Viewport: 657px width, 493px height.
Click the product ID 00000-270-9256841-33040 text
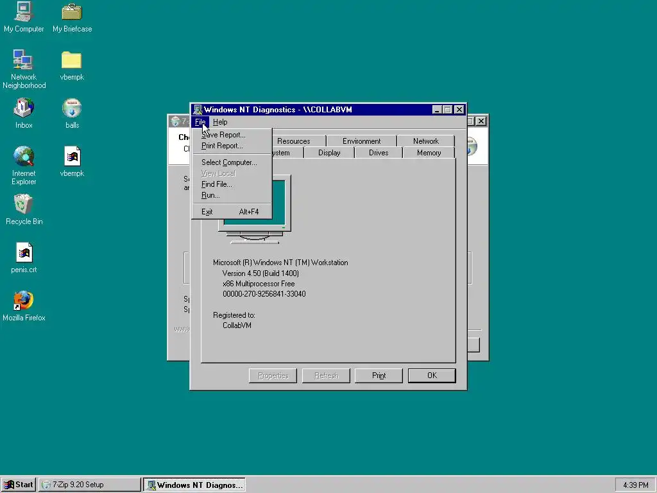[264, 294]
